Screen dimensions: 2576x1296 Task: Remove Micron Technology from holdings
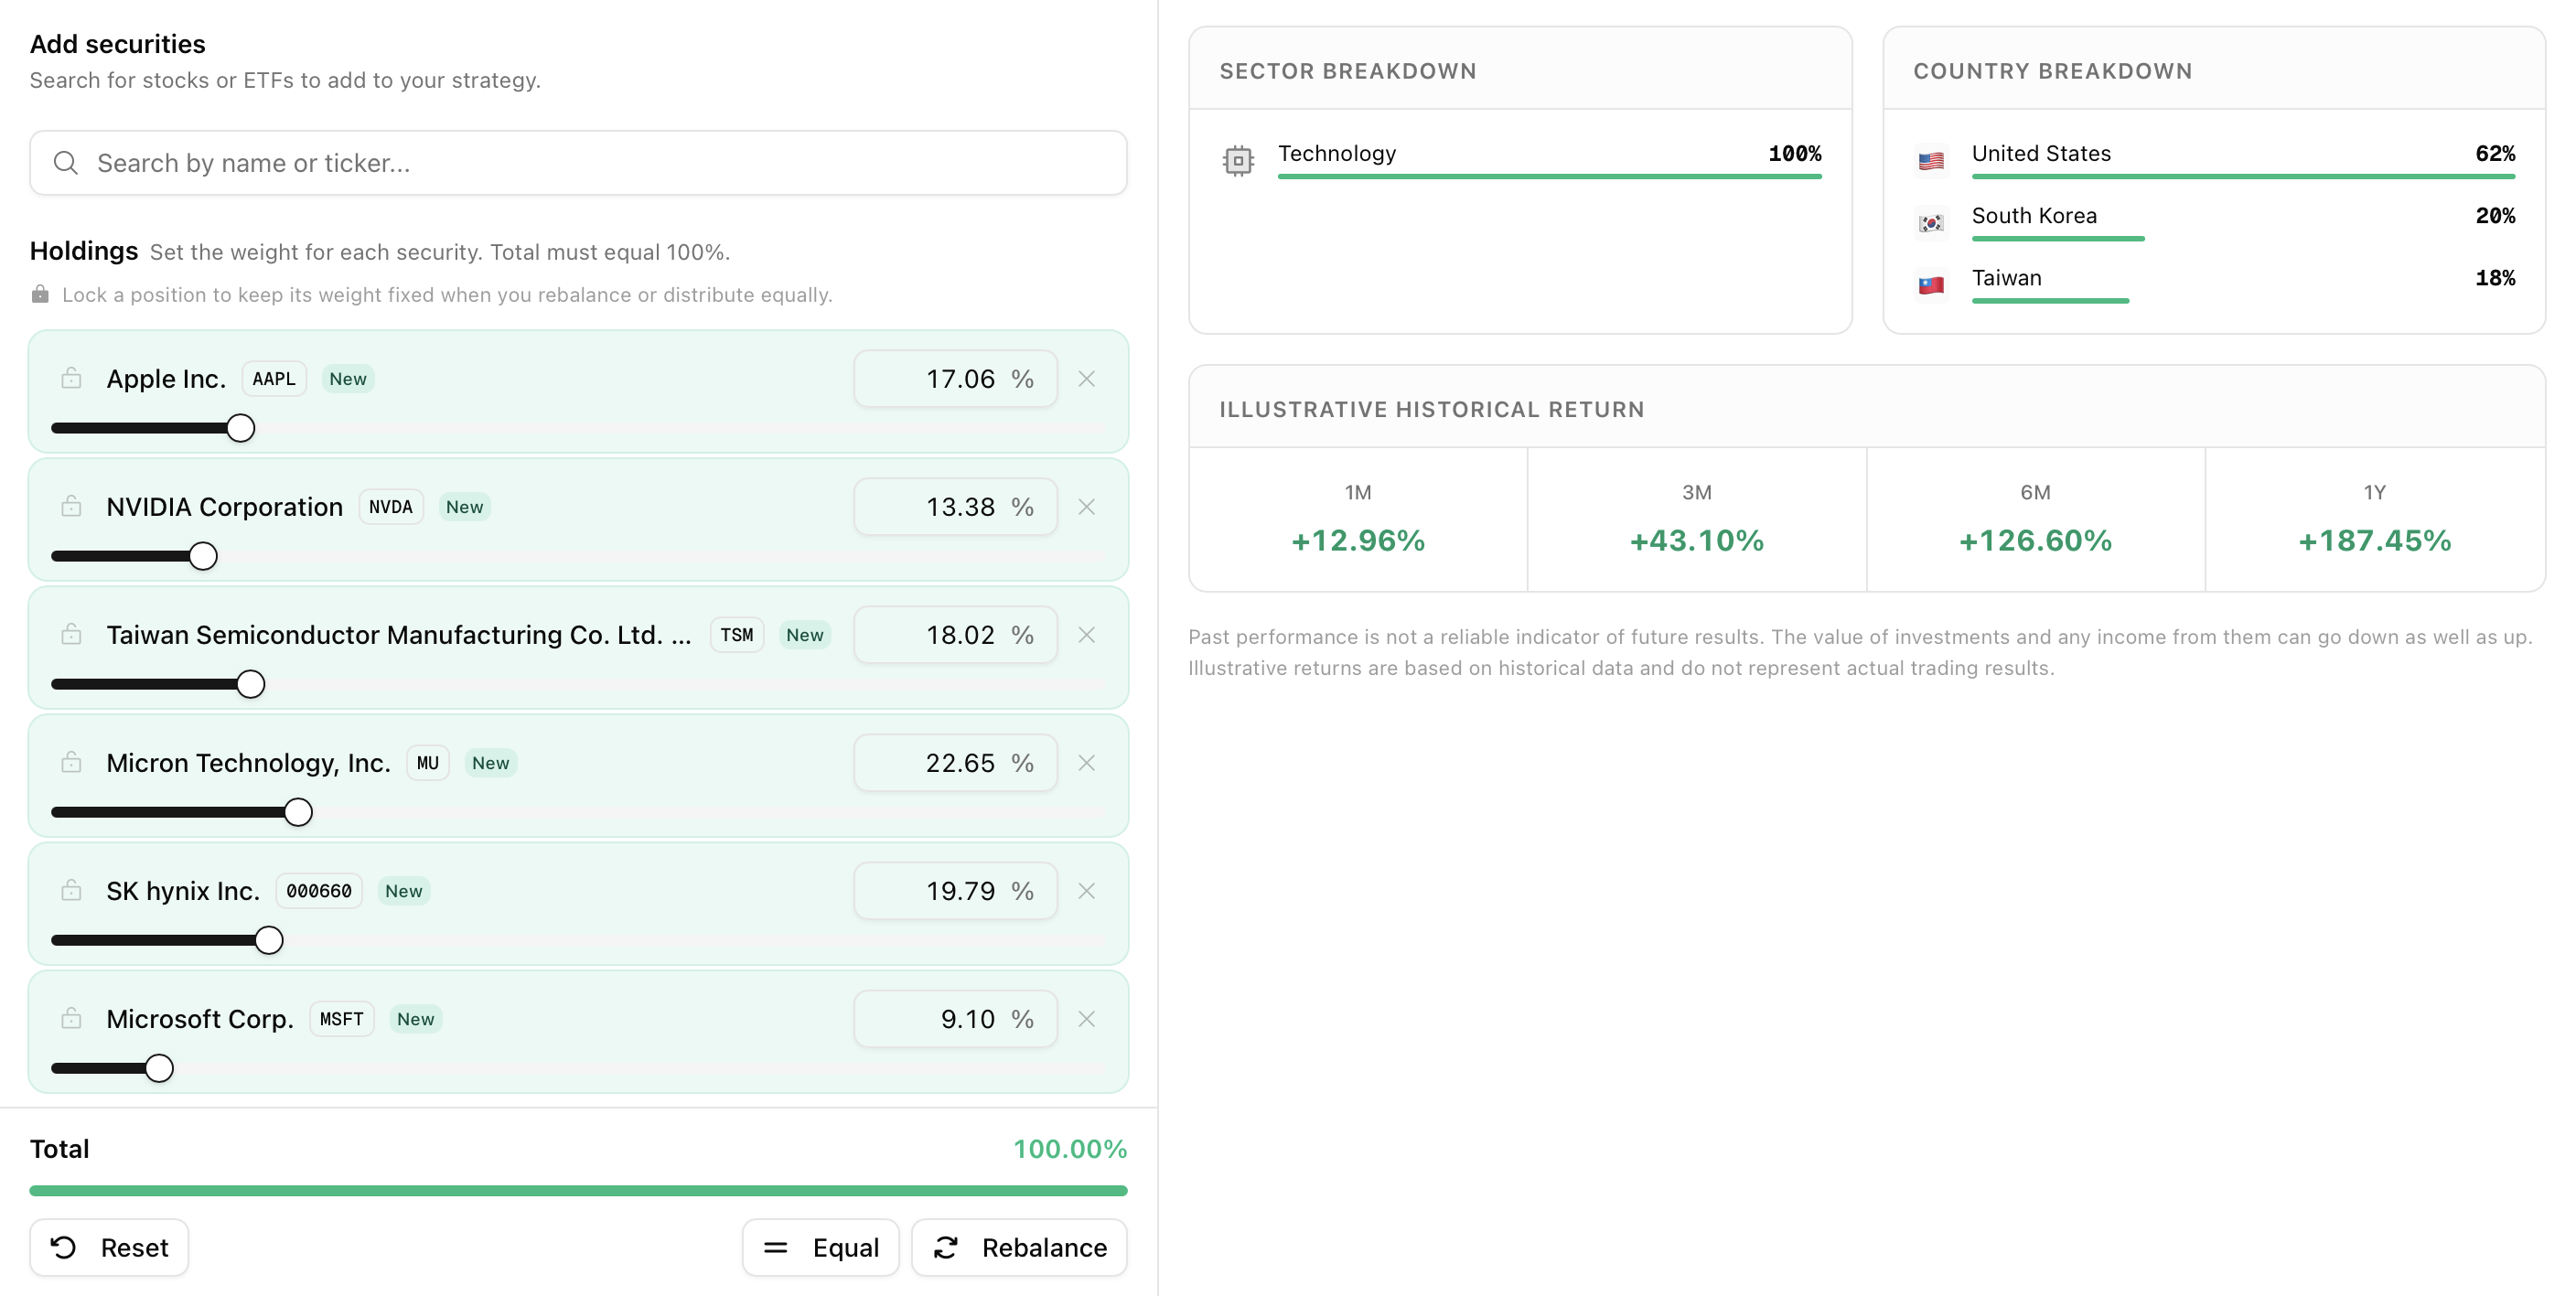(1087, 763)
